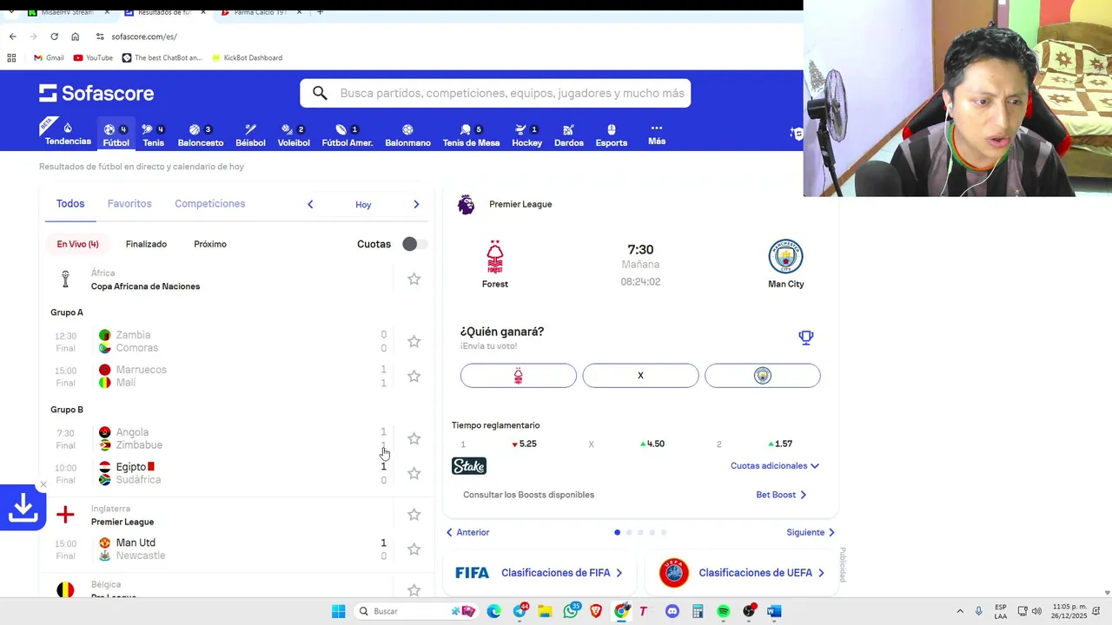
Task: Open the Dardos sport icon
Action: [x=569, y=135]
